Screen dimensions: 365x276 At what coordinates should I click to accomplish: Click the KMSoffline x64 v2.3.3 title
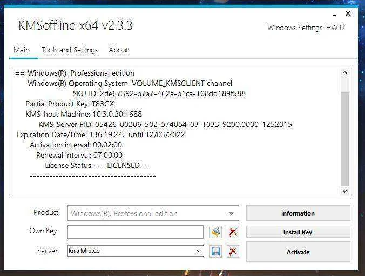coord(76,25)
